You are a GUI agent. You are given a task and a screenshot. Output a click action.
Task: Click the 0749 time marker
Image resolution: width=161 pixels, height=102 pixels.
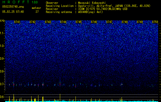coord(140,22)
